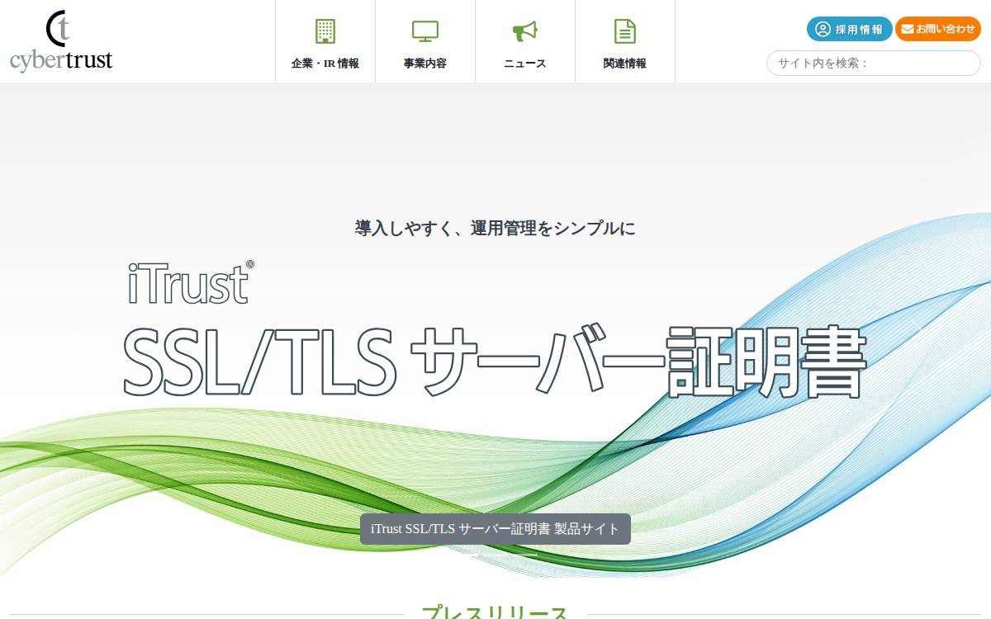
Task: Click the monitor icon above 事業内容
Action: coord(425,31)
